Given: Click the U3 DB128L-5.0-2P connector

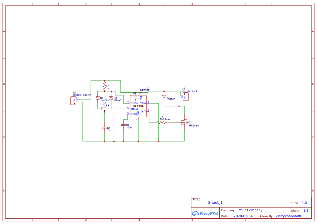Looking at the screenshot, I should [73, 100].
